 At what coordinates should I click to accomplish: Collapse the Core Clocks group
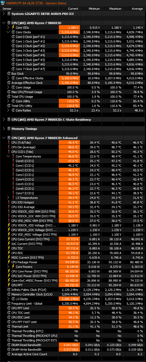8,32
